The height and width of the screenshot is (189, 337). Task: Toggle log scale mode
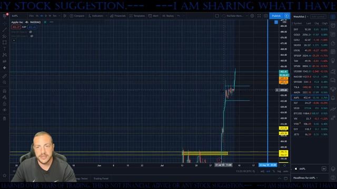[279, 171]
